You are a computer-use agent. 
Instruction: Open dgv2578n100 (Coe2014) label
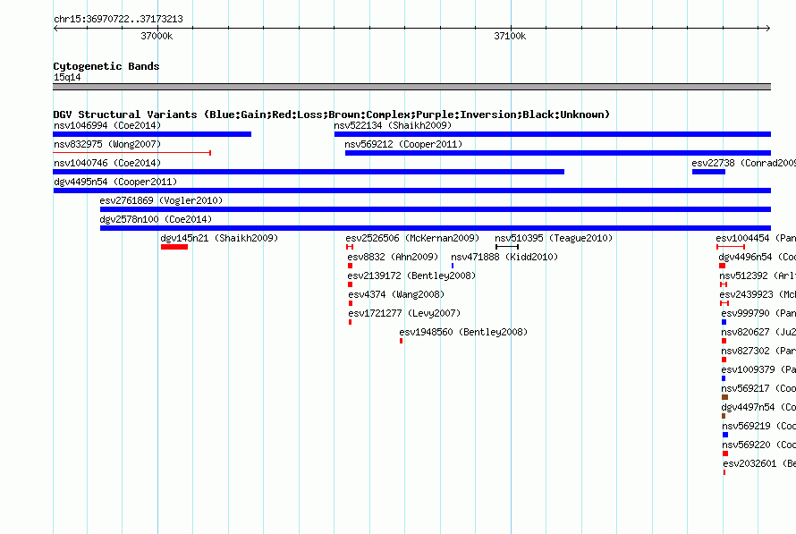(156, 219)
